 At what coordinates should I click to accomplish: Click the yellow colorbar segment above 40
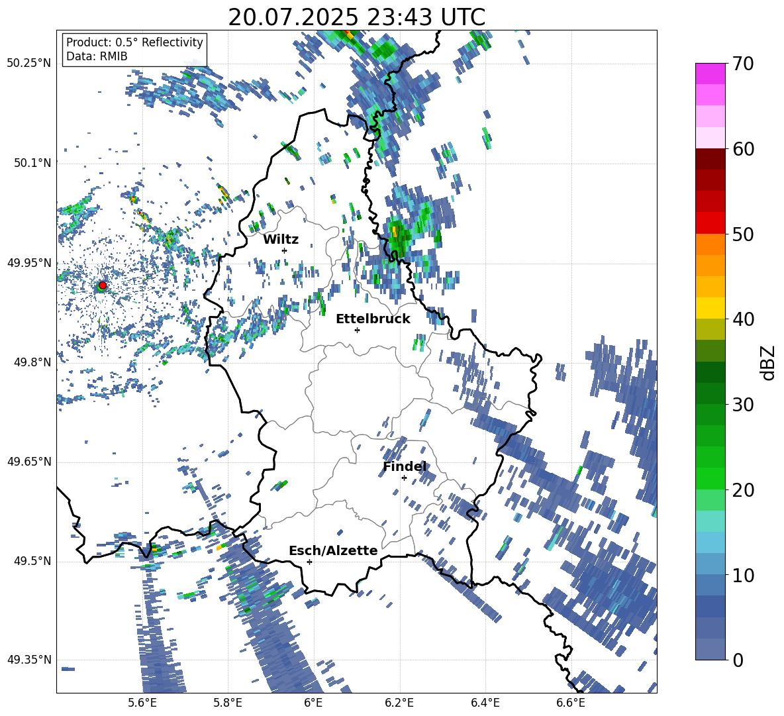coord(710,308)
